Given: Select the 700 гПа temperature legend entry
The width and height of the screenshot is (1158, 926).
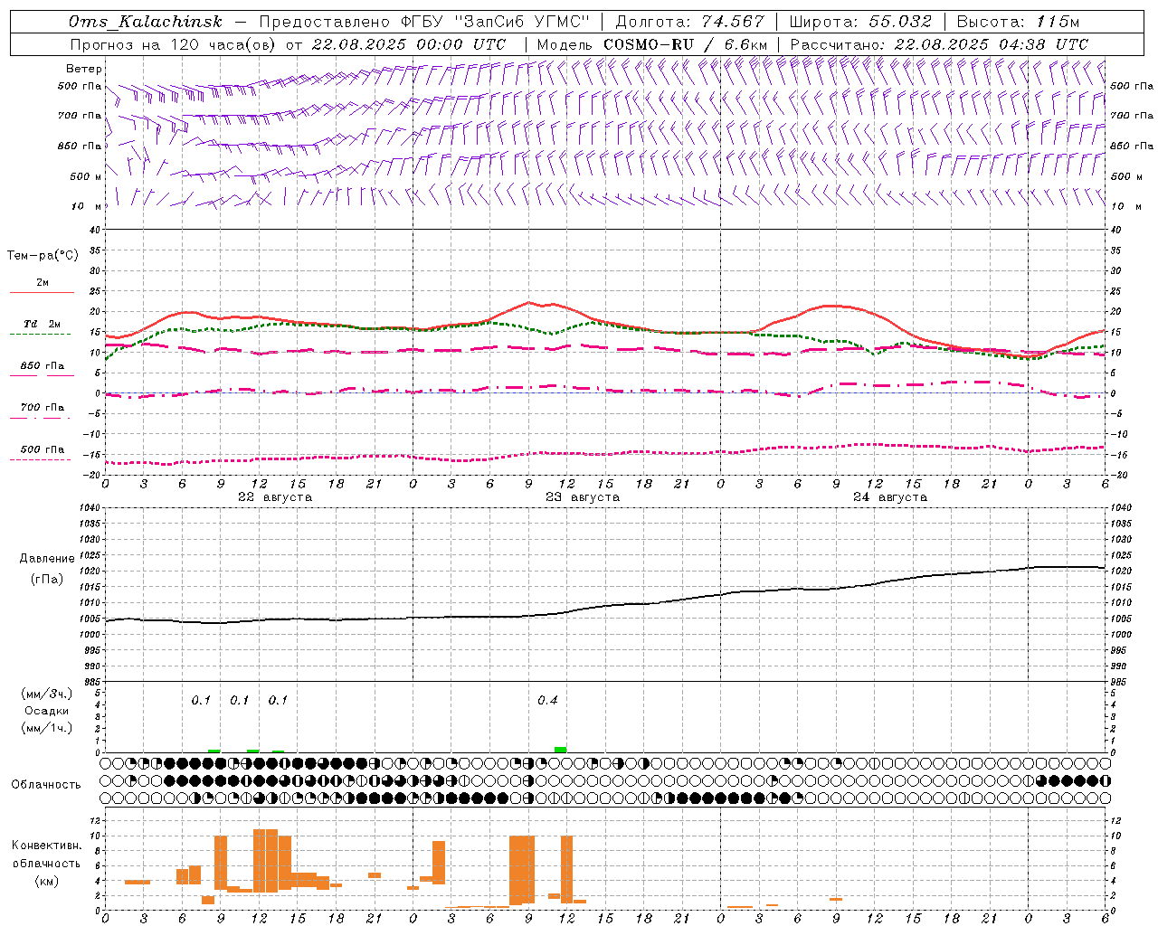Looking at the screenshot, I should tap(42, 408).
